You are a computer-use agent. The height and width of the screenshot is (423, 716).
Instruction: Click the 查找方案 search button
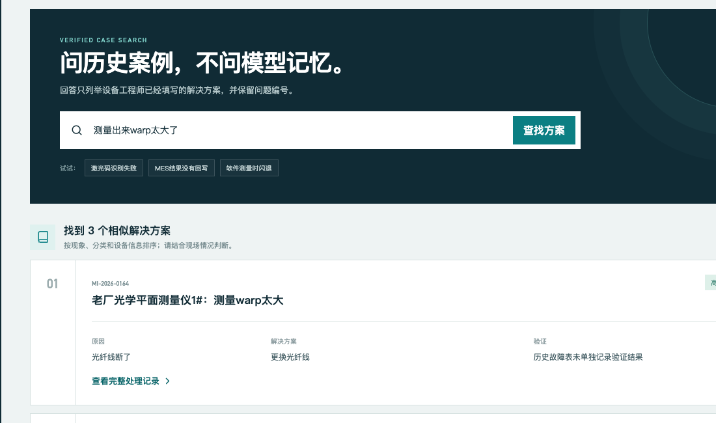tap(544, 130)
